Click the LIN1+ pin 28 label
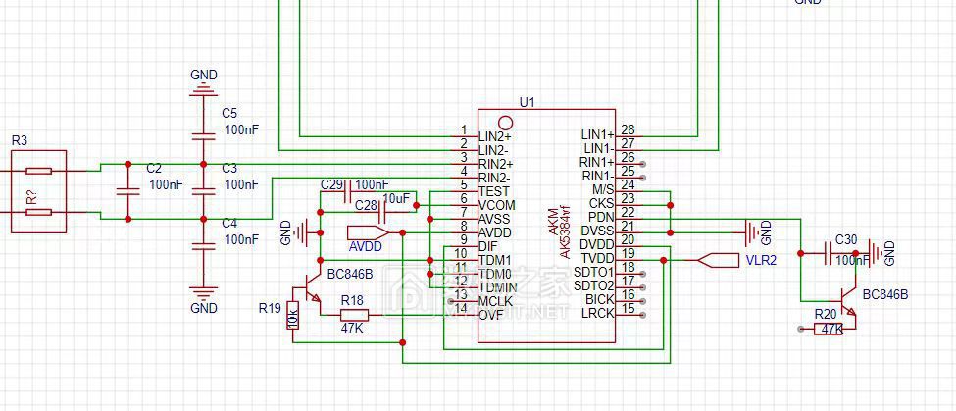The width and height of the screenshot is (956, 411). (597, 133)
